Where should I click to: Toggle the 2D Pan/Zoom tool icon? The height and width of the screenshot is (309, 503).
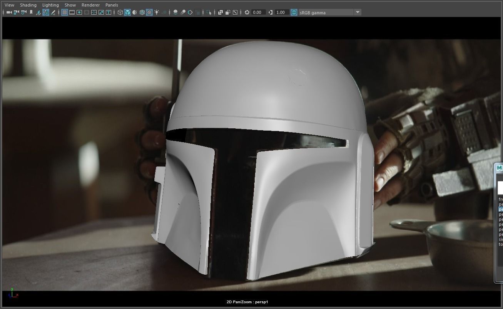pyautogui.click(x=46, y=12)
